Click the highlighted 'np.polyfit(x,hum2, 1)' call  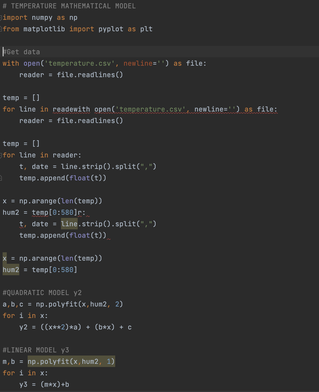click(x=71, y=362)
